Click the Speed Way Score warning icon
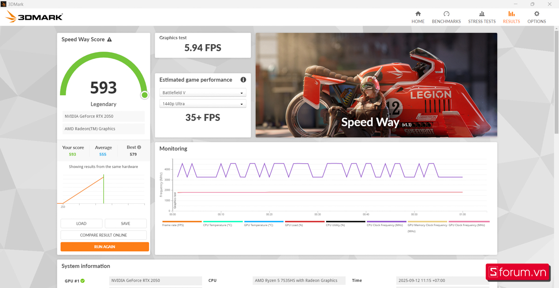The image size is (559, 288). point(109,40)
